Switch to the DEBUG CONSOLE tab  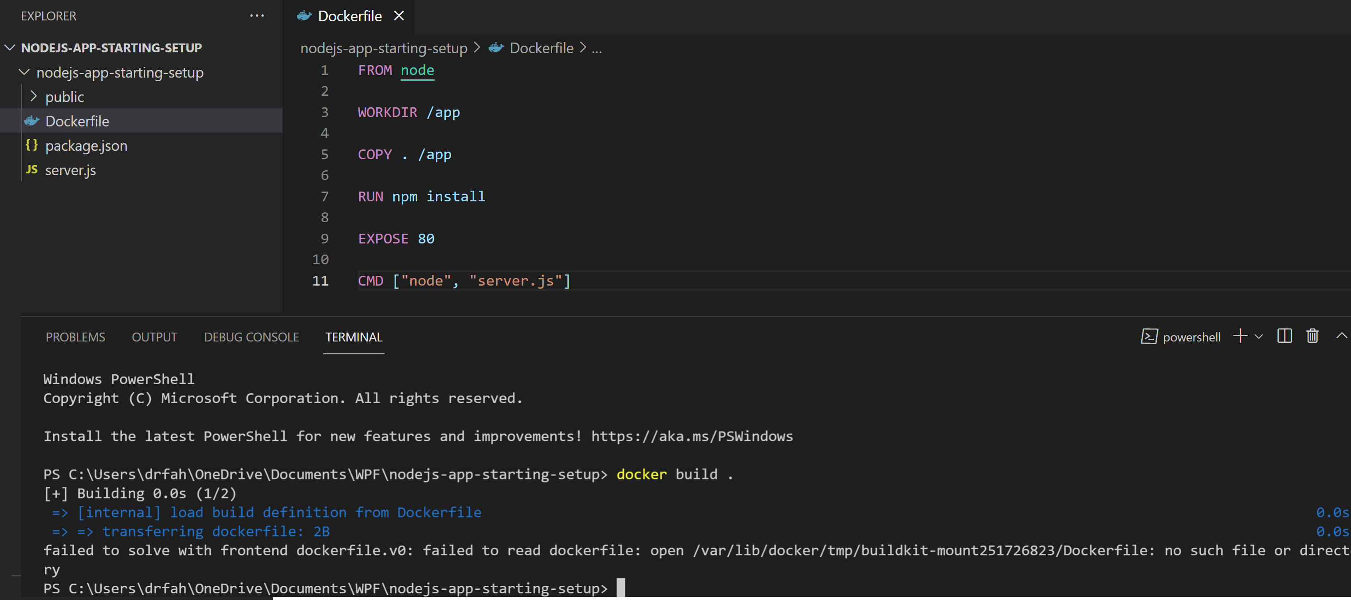252,337
